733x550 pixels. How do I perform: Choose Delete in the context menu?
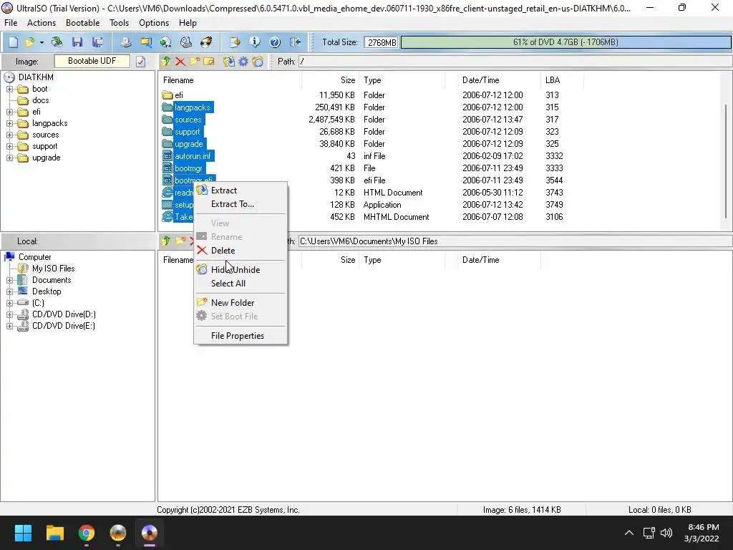tap(241, 250)
